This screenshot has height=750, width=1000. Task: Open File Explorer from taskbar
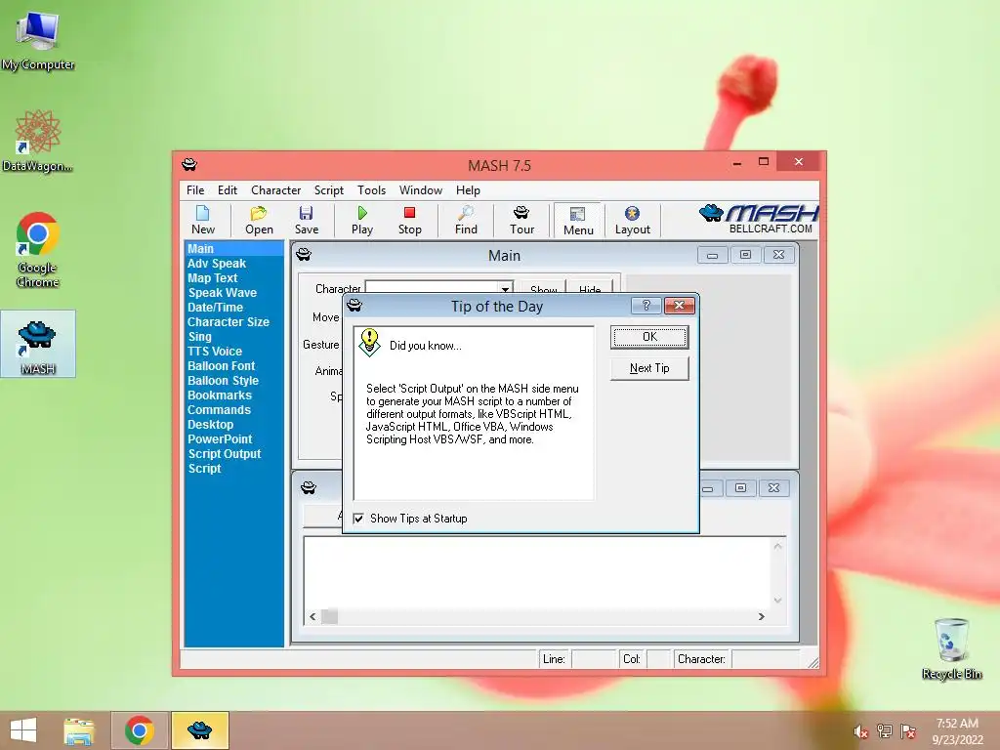pos(79,730)
